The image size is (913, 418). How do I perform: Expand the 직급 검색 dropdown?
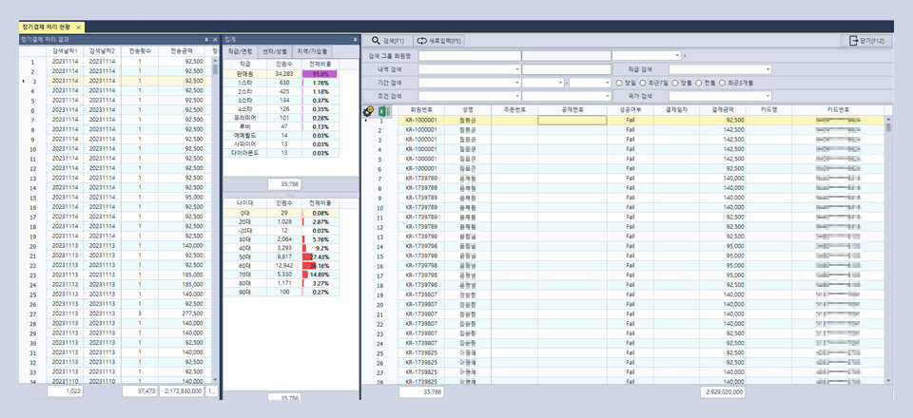(x=767, y=69)
